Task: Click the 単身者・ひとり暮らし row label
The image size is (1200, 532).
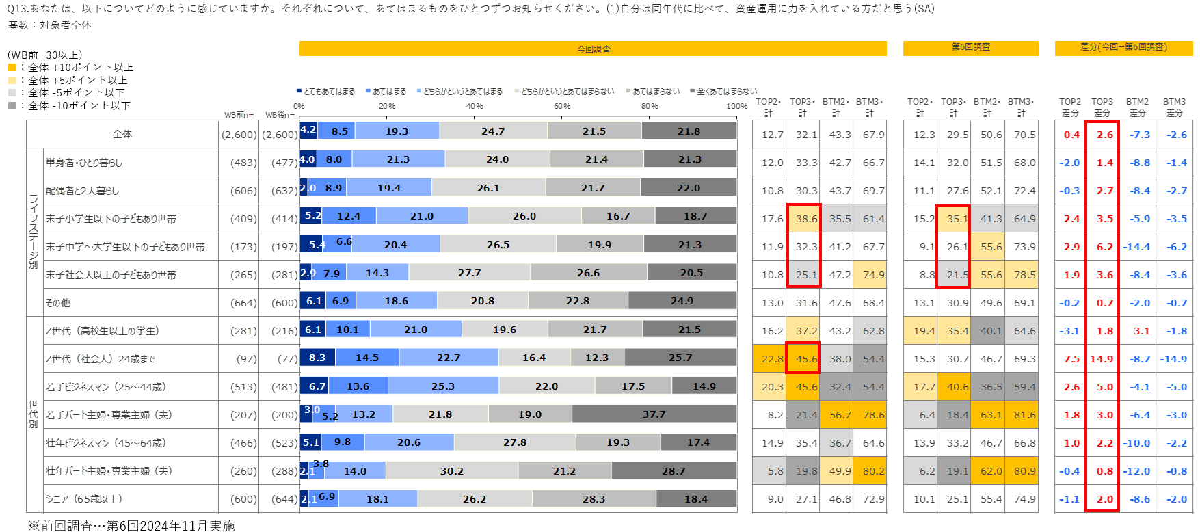Action: point(84,163)
